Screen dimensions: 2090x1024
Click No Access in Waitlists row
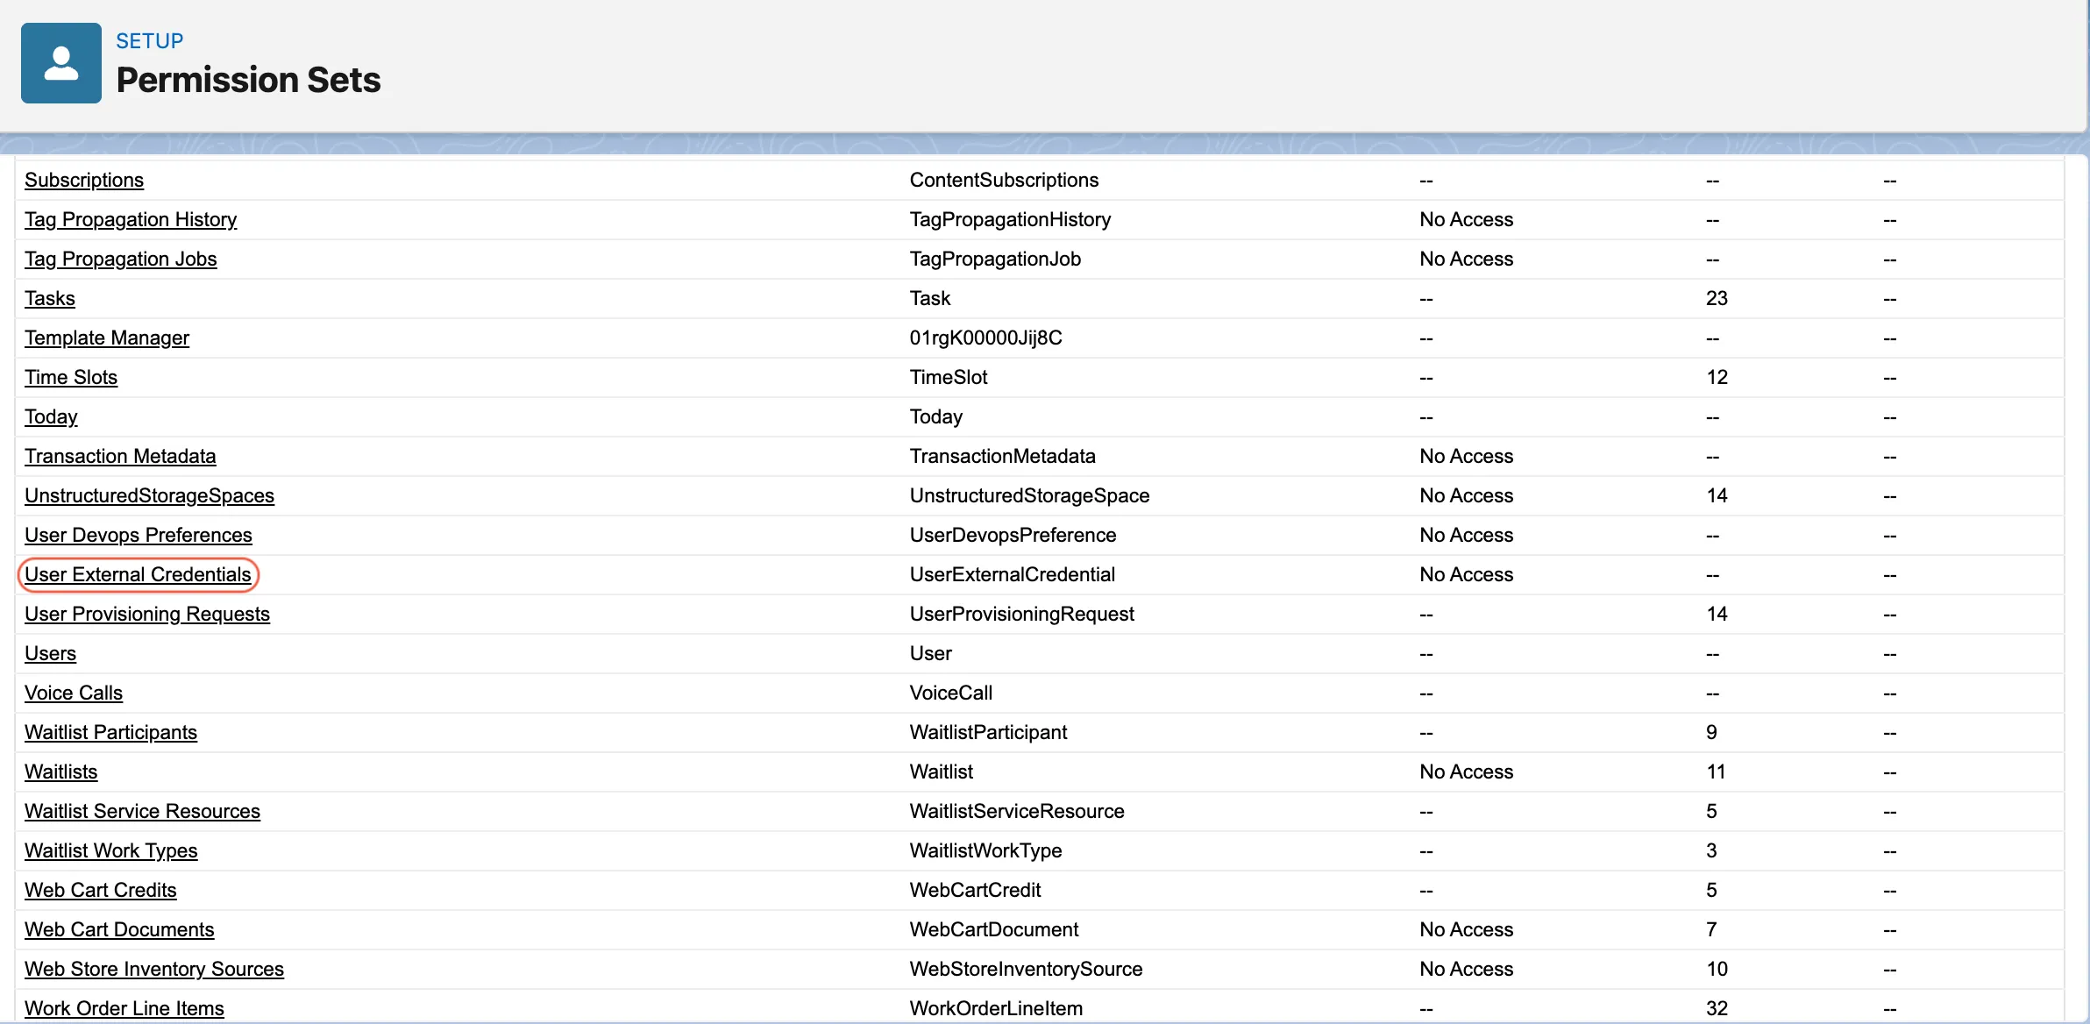[1467, 772]
